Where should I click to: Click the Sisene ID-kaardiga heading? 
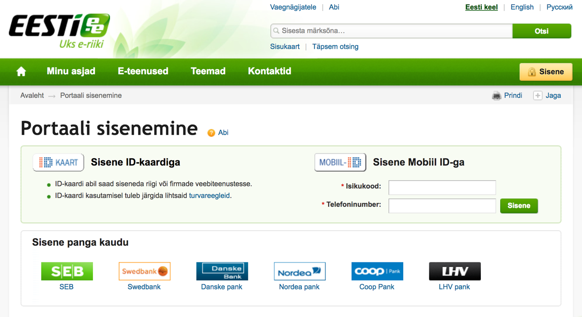[x=136, y=162]
